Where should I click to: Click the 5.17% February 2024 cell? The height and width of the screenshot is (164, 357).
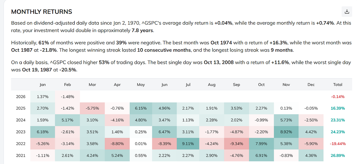(x=67, y=120)
